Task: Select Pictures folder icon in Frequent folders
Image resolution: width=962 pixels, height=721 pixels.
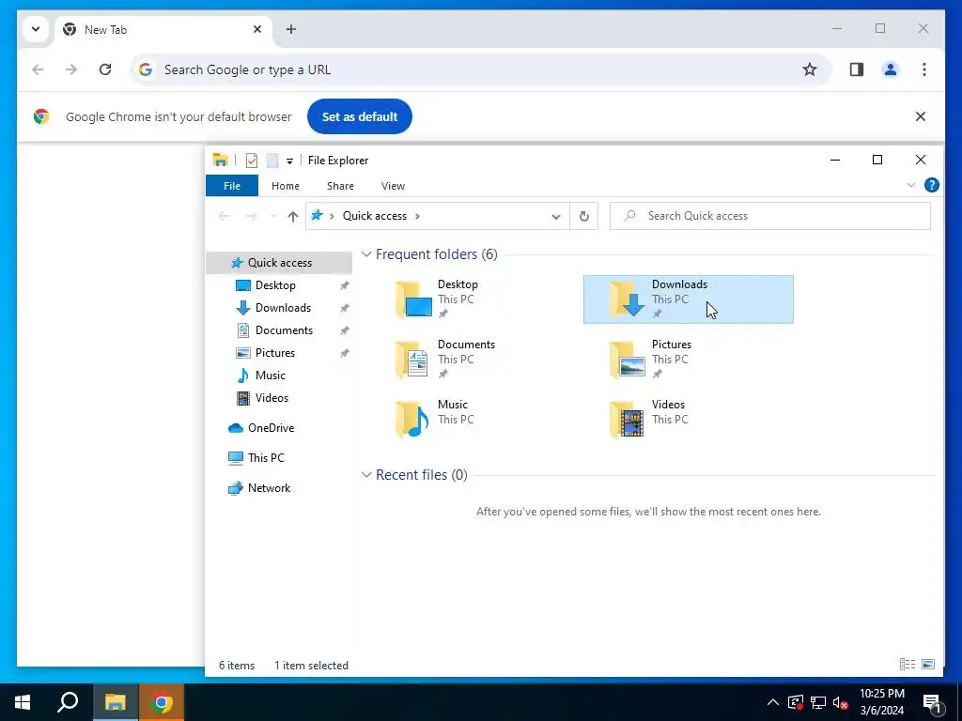Action: point(627,360)
